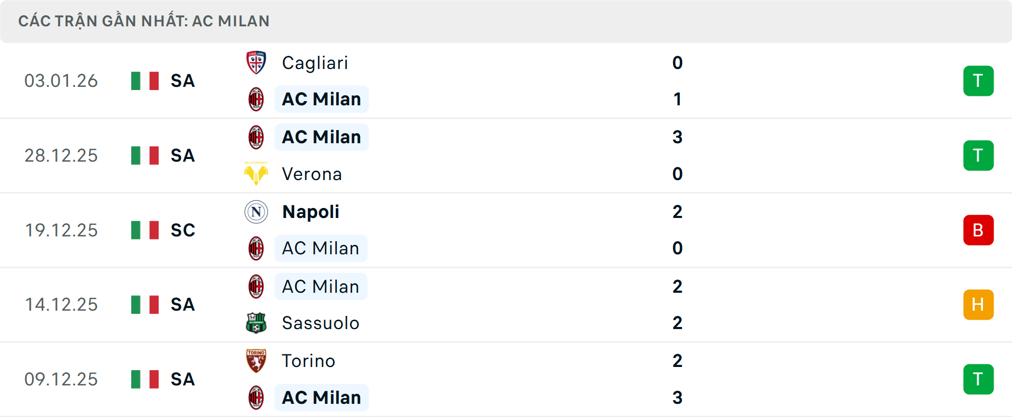This screenshot has width=1012, height=417.
Task: Click the SA label next to 28.12.25
Action: coord(182,155)
